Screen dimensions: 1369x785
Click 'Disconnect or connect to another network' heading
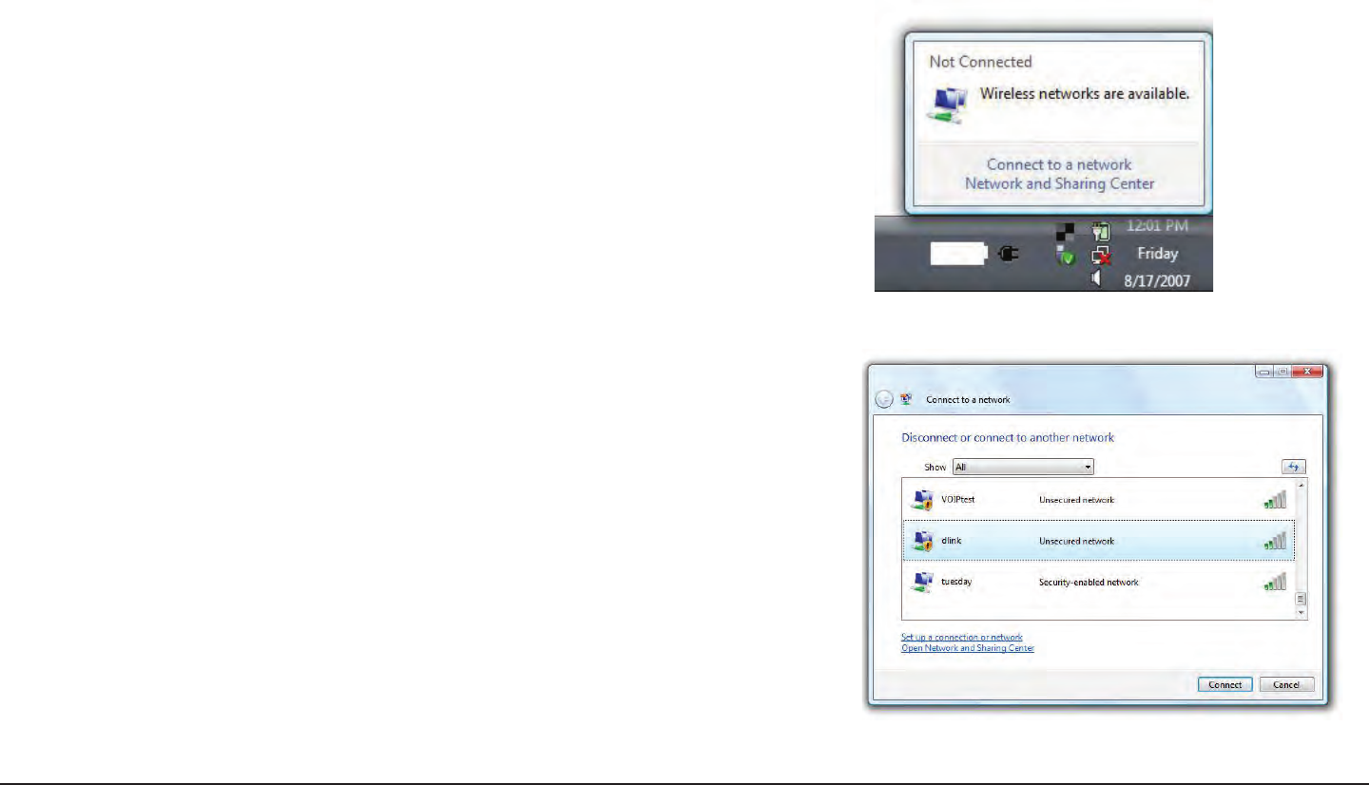(1008, 438)
